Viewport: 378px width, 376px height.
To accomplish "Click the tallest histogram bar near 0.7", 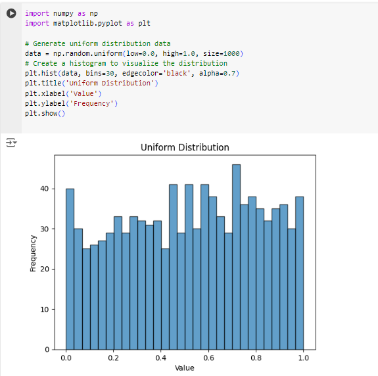I will (236, 257).
